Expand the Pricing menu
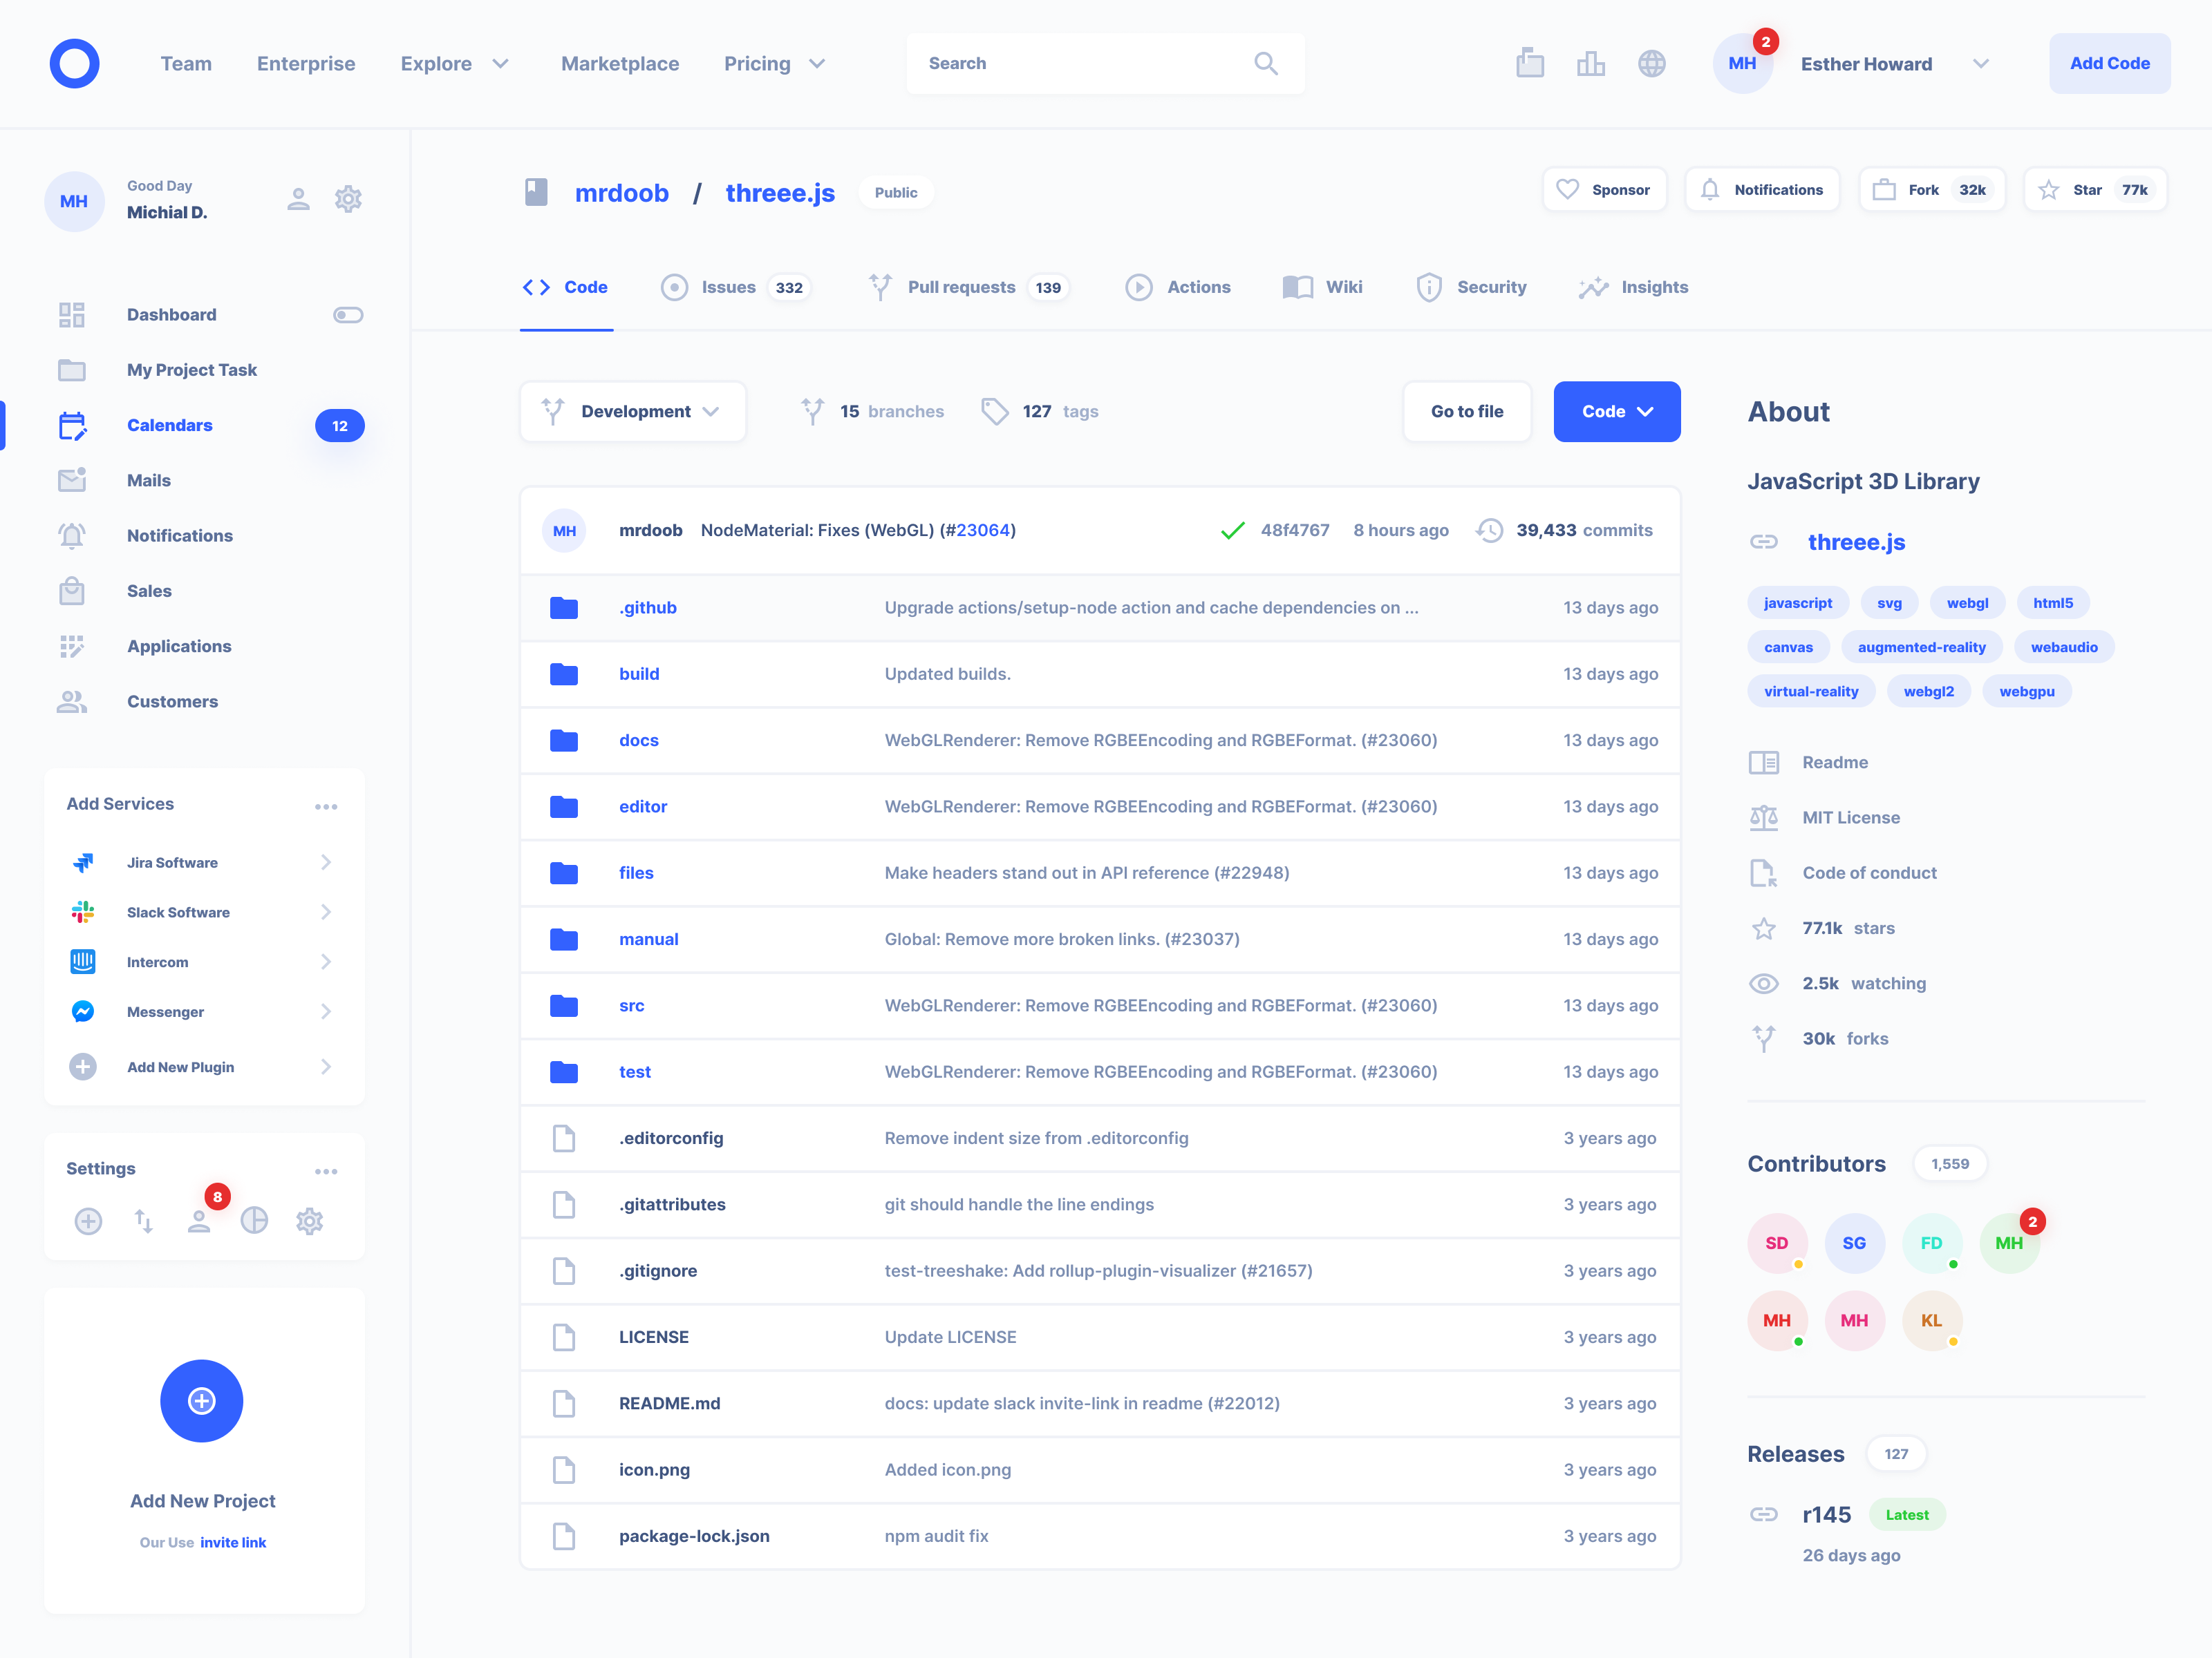This screenshot has height=1658, width=2212. point(775,64)
